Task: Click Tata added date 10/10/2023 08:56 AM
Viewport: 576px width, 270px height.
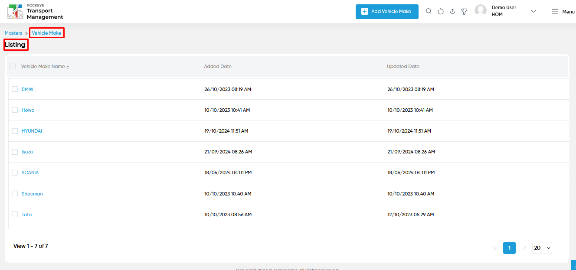Action: point(228,215)
